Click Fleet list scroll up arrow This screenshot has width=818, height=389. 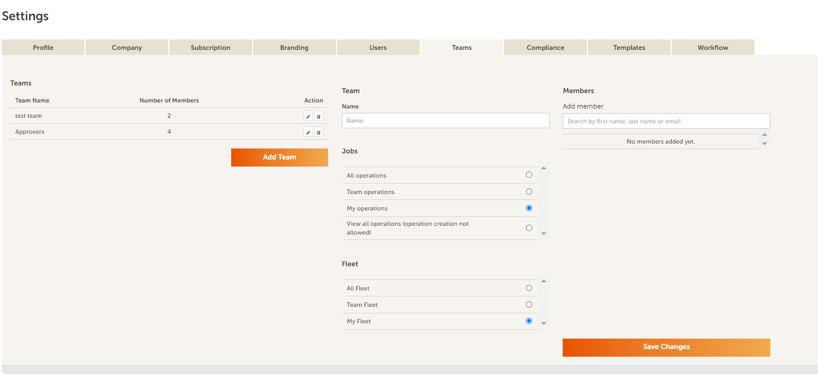[x=544, y=281]
